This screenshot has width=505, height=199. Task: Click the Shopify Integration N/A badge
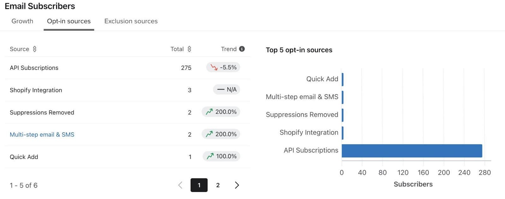pos(227,90)
